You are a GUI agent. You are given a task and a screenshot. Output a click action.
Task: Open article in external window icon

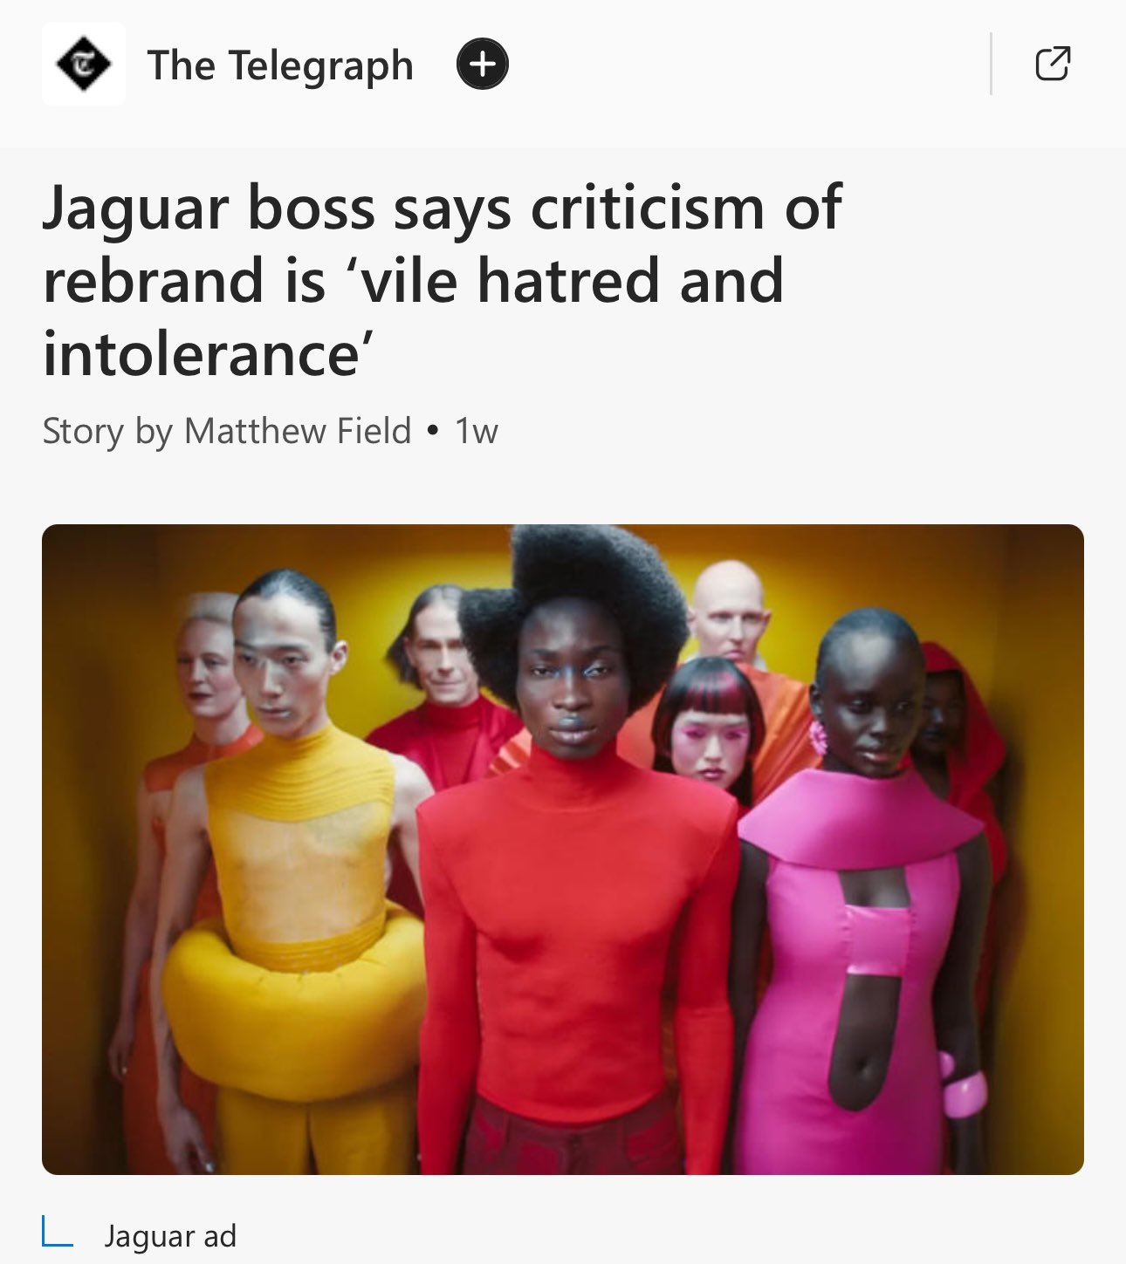coord(1053,64)
